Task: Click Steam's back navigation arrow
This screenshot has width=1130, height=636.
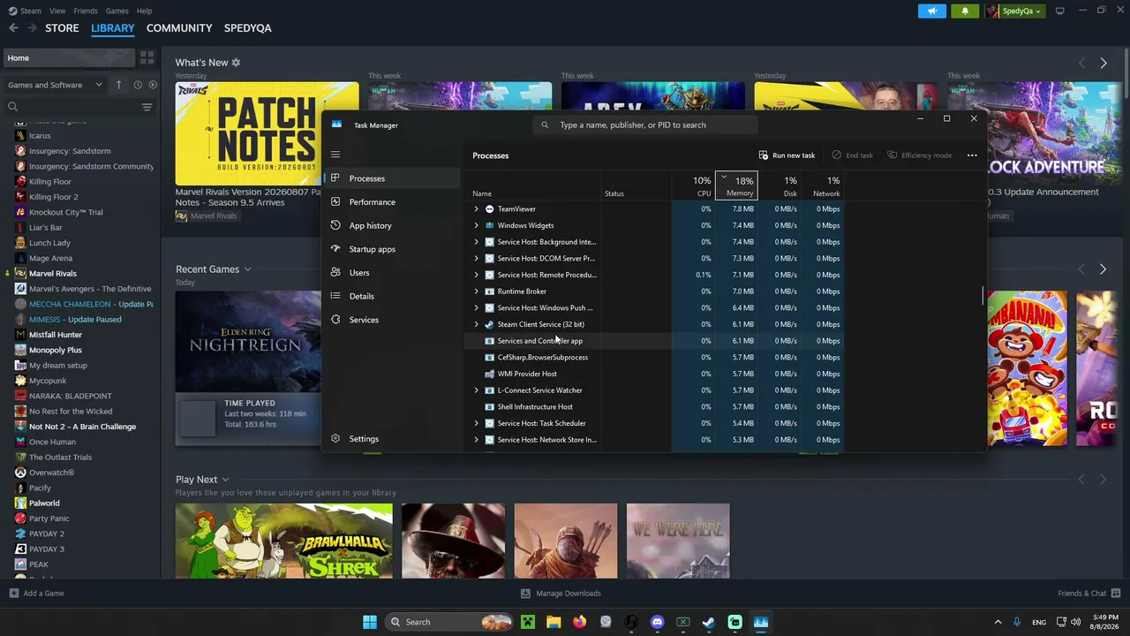Action: pyautogui.click(x=13, y=28)
